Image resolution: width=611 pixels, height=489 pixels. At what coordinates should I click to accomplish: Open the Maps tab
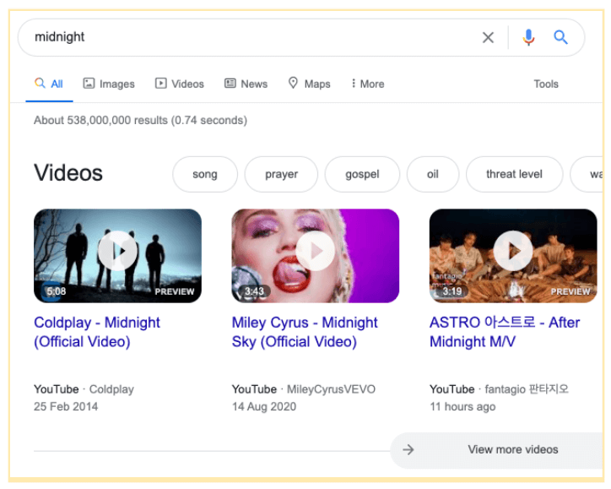[309, 84]
